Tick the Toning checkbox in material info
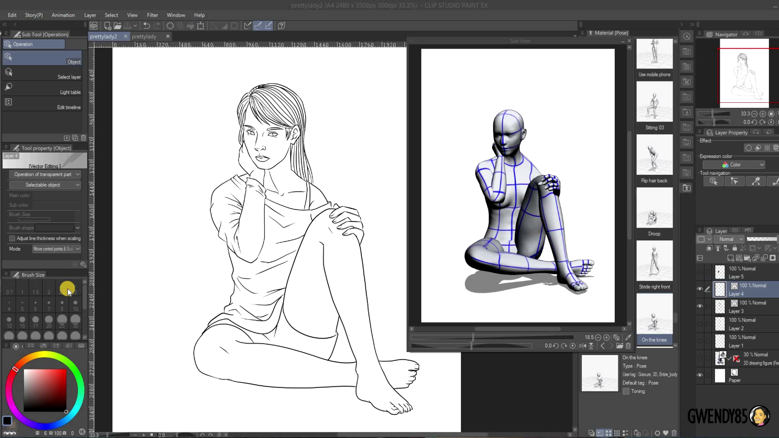The height and width of the screenshot is (438, 779). tap(626, 391)
